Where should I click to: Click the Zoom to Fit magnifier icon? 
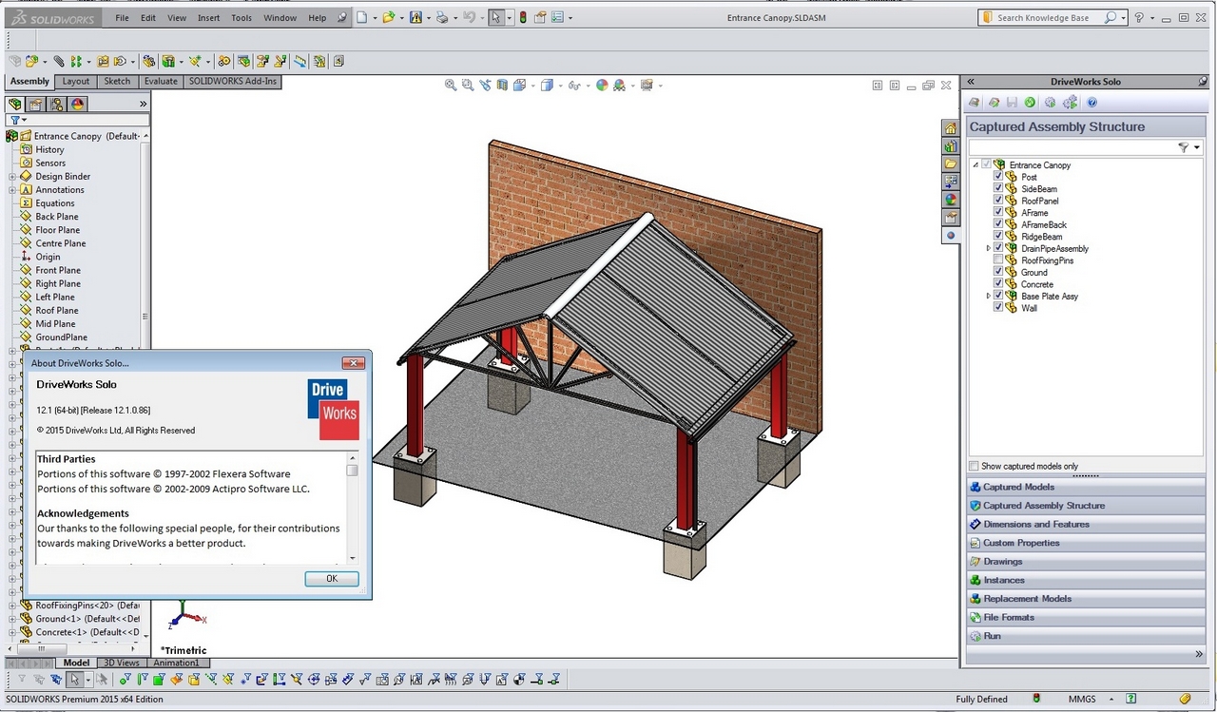click(451, 85)
